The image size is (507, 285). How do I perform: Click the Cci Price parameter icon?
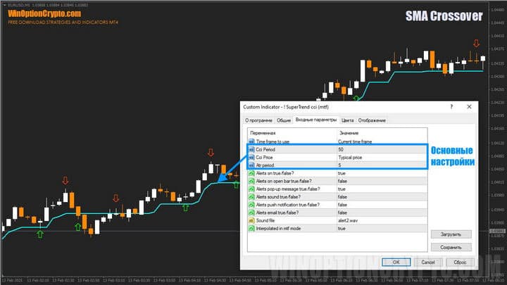point(251,158)
